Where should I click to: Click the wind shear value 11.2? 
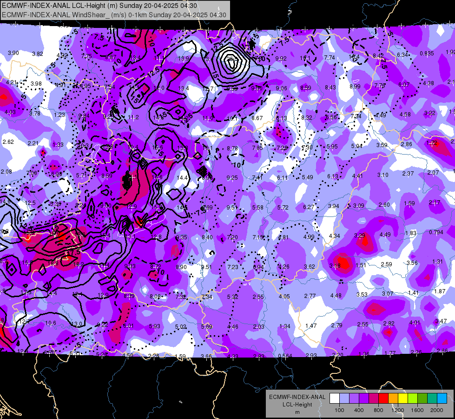[133, 117]
